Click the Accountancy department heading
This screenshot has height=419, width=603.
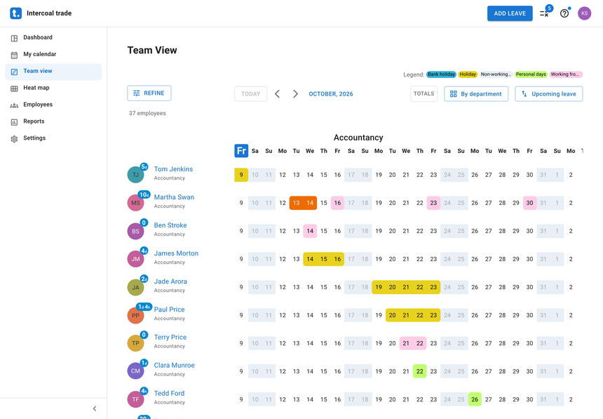click(358, 138)
